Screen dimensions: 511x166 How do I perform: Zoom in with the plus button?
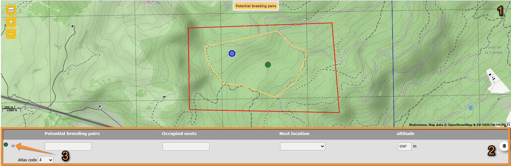click(11, 22)
